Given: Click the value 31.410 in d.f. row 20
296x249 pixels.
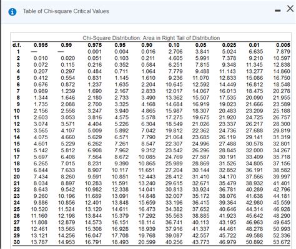Looking at the screenshot, I should pyautogui.click(x=201, y=177).
